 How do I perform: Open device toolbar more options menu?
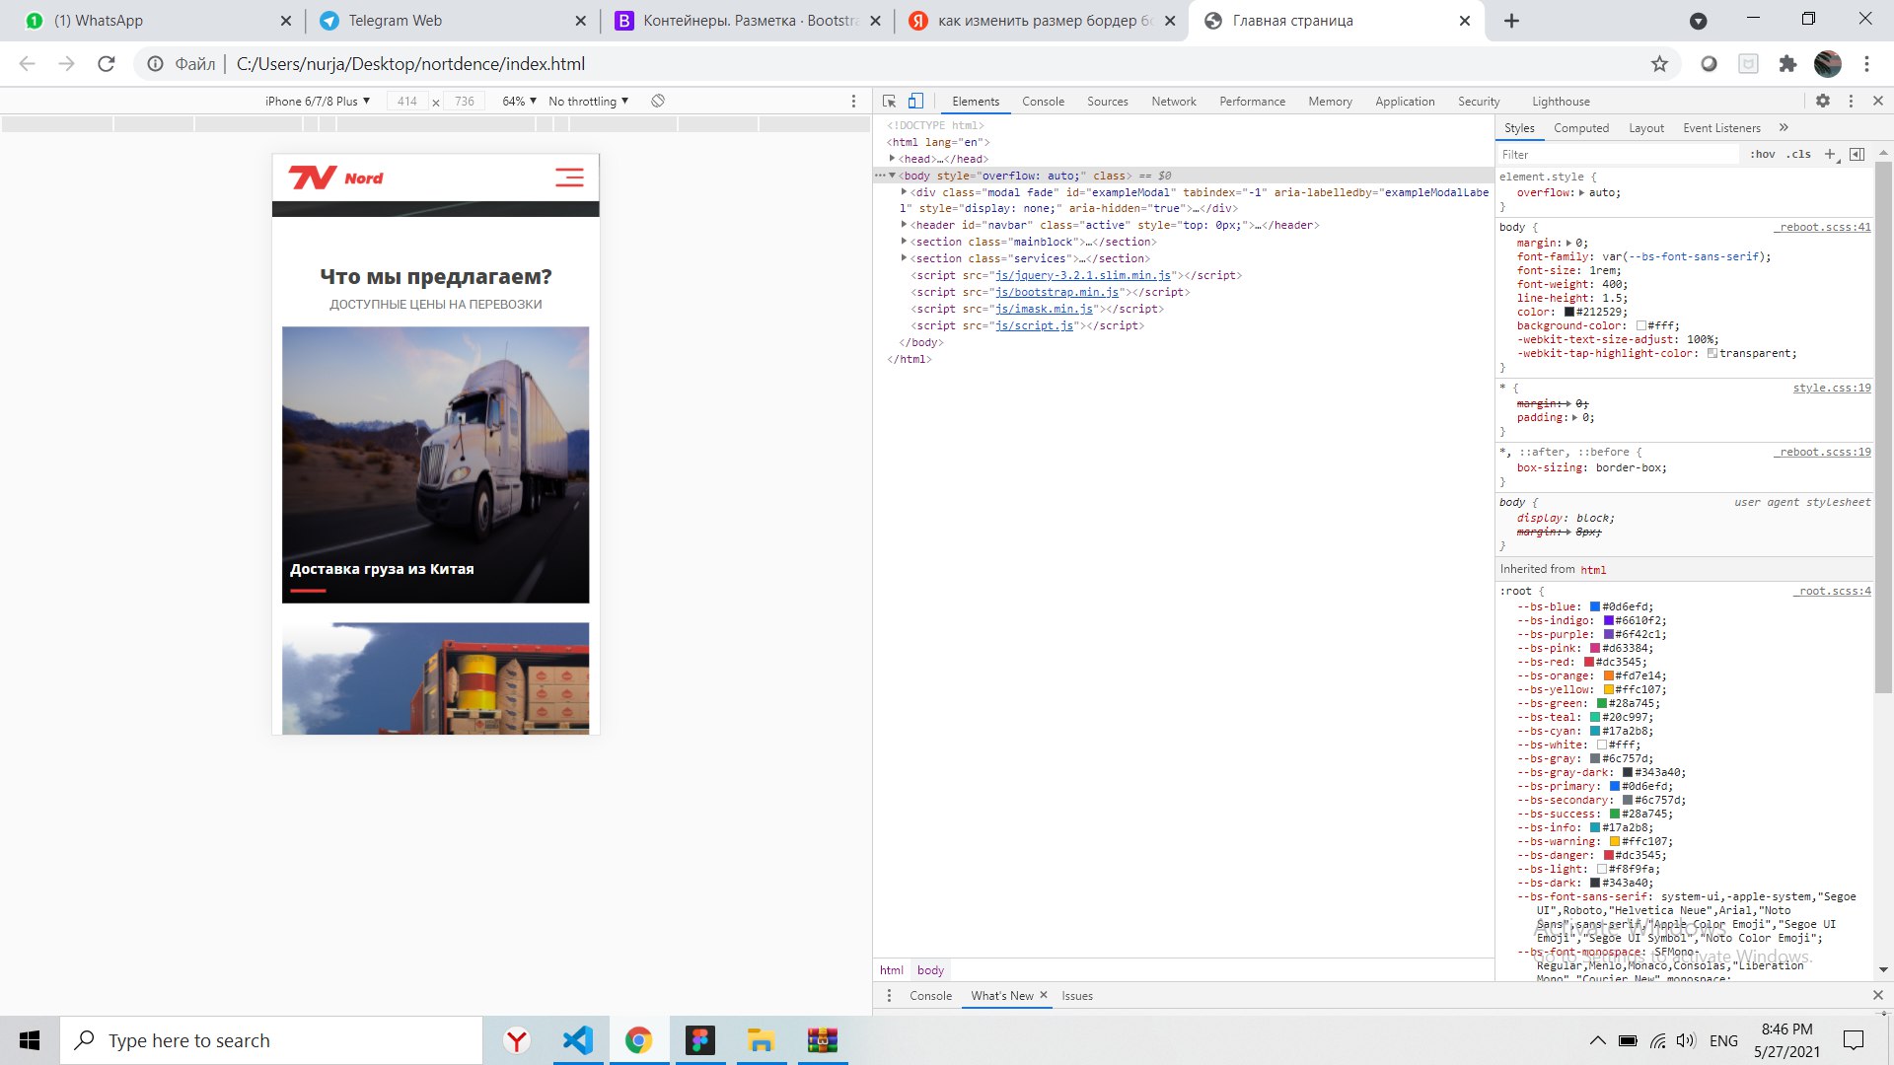tap(854, 101)
